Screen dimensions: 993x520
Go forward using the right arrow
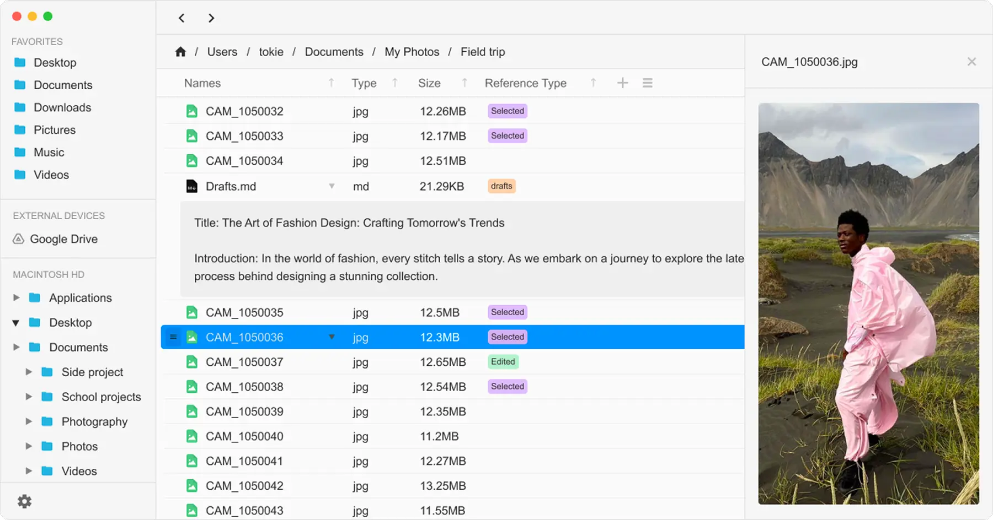211,18
